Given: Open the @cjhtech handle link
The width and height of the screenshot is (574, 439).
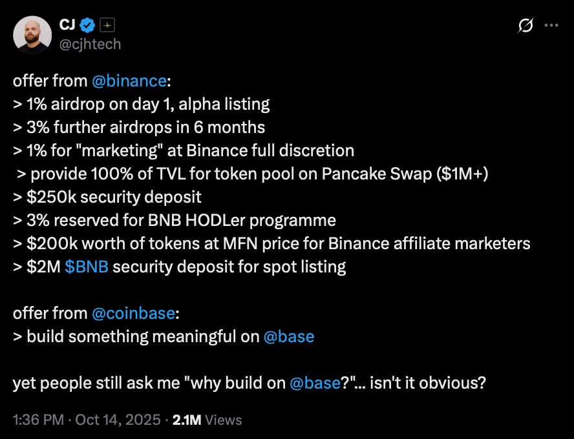Looking at the screenshot, I should coord(90,44).
